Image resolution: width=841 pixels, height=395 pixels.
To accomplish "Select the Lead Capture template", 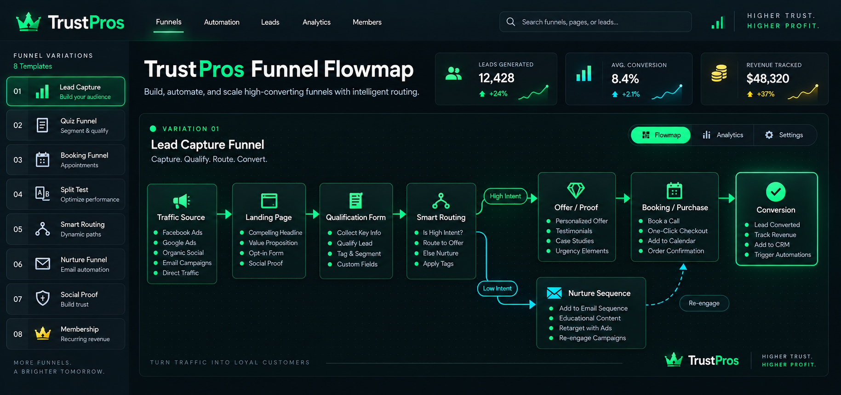I will coord(66,91).
